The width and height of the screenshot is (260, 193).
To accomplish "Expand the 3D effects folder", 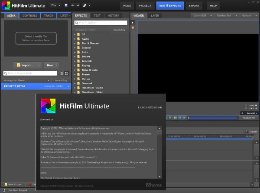I will point(75,35).
